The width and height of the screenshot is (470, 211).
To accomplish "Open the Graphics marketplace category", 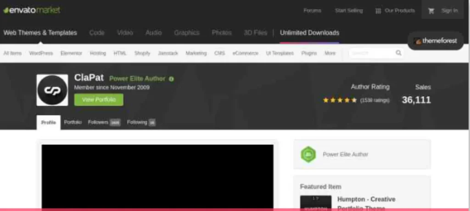I will [187, 33].
